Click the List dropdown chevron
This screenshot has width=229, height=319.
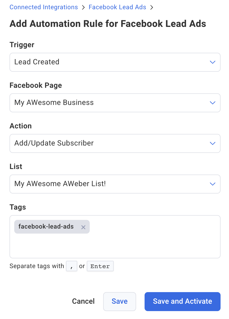[x=213, y=184]
